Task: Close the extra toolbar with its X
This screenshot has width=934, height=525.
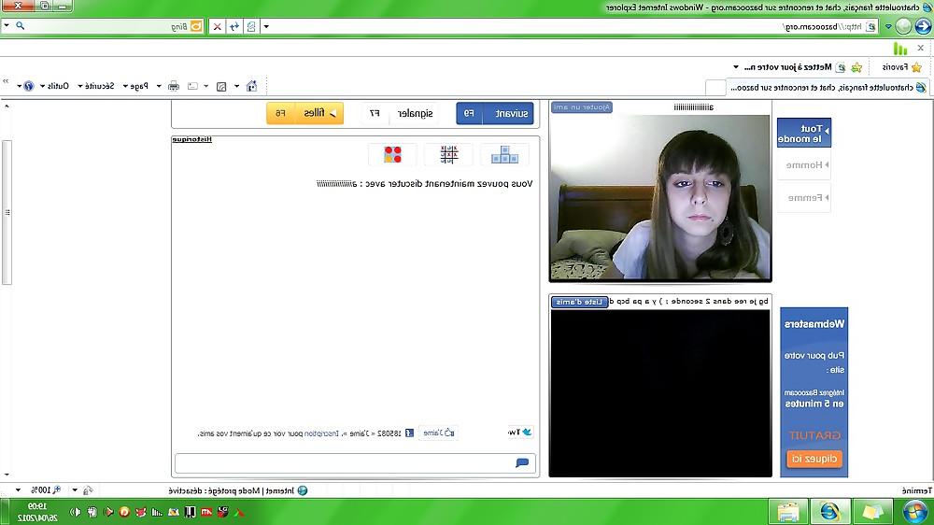Action: pos(921,48)
